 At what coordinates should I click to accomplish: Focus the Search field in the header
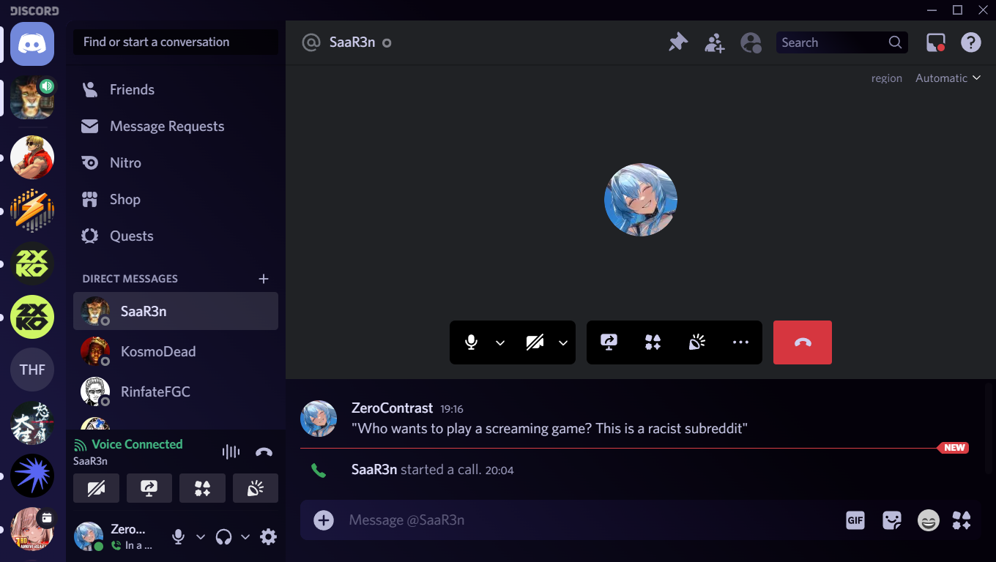(x=842, y=42)
